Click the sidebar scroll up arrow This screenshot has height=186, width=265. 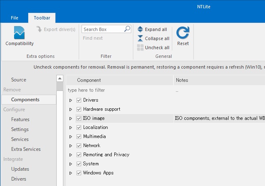(x=60, y=78)
